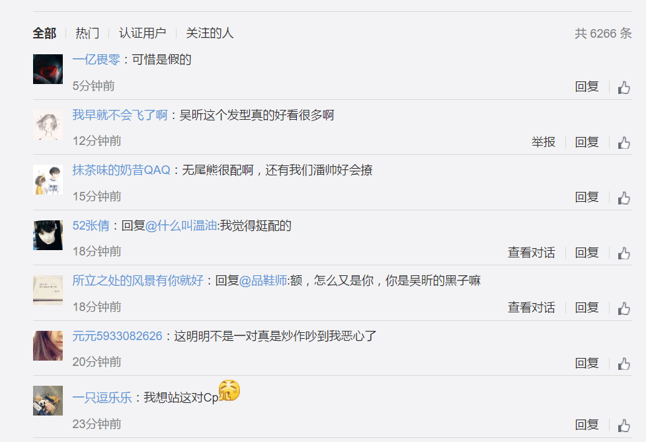Open the 关注的人 tab
The image size is (646, 442).
click(x=210, y=33)
